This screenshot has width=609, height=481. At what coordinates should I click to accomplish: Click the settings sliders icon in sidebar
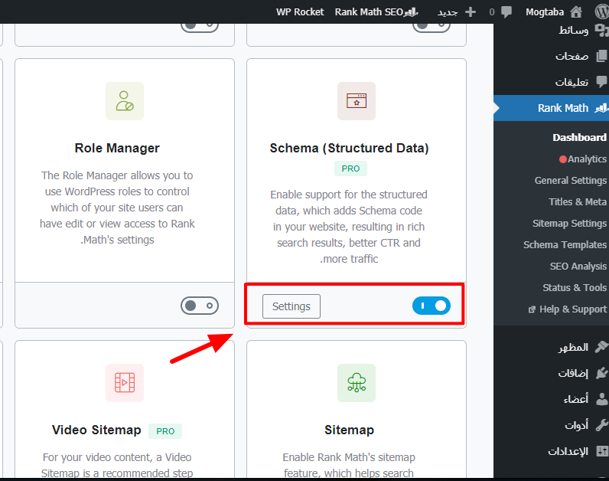601,451
